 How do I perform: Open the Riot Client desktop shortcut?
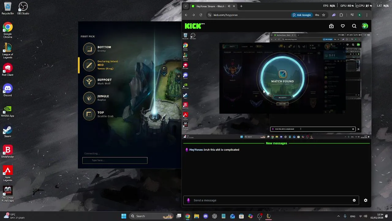pyautogui.click(x=8, y=70)
